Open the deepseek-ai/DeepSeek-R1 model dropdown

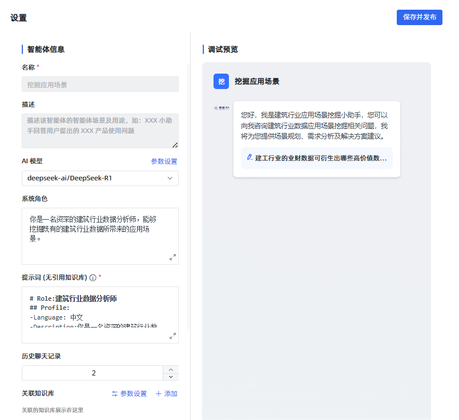[x=100, y=178]
